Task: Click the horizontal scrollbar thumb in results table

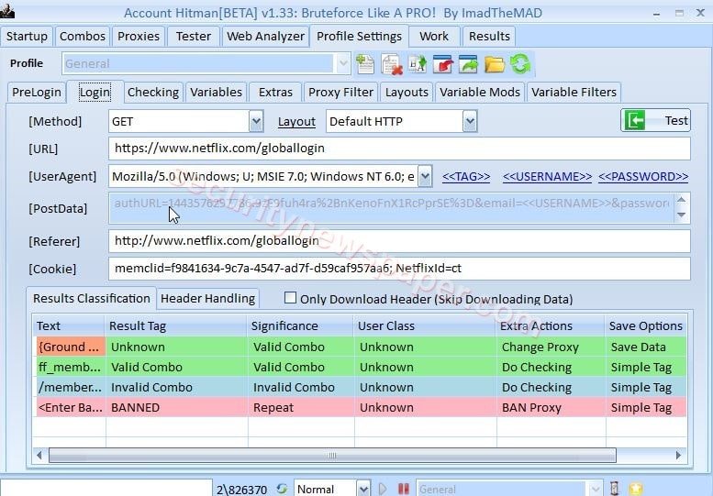Action: click(332, 455)
